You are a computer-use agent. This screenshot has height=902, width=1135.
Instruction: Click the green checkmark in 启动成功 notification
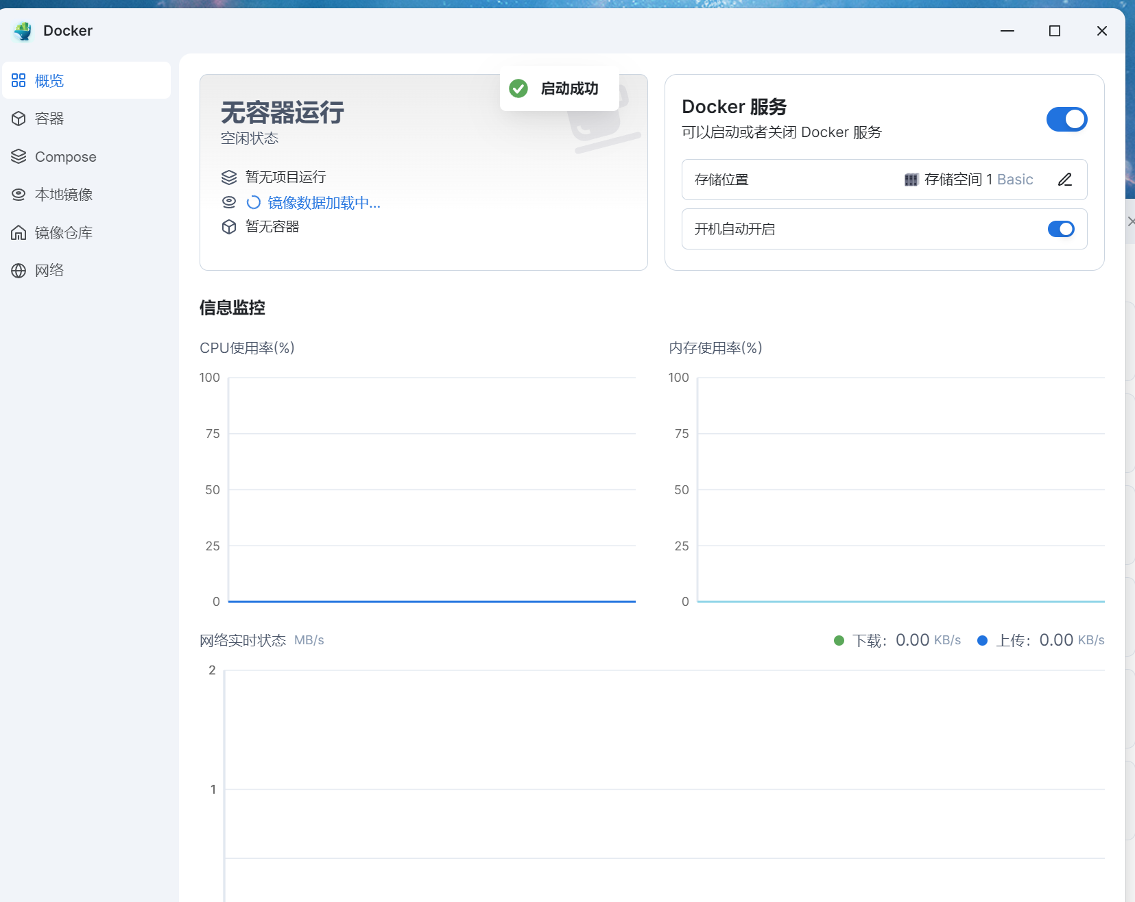(518, 88)
